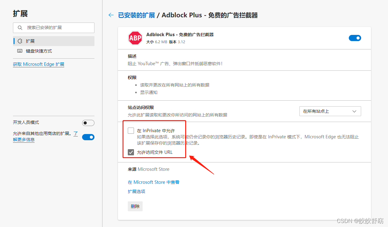The image size is (388, 227).
Task: Check the 在 InPrivate 中允许 checkbox
Action: coord(131,131)
